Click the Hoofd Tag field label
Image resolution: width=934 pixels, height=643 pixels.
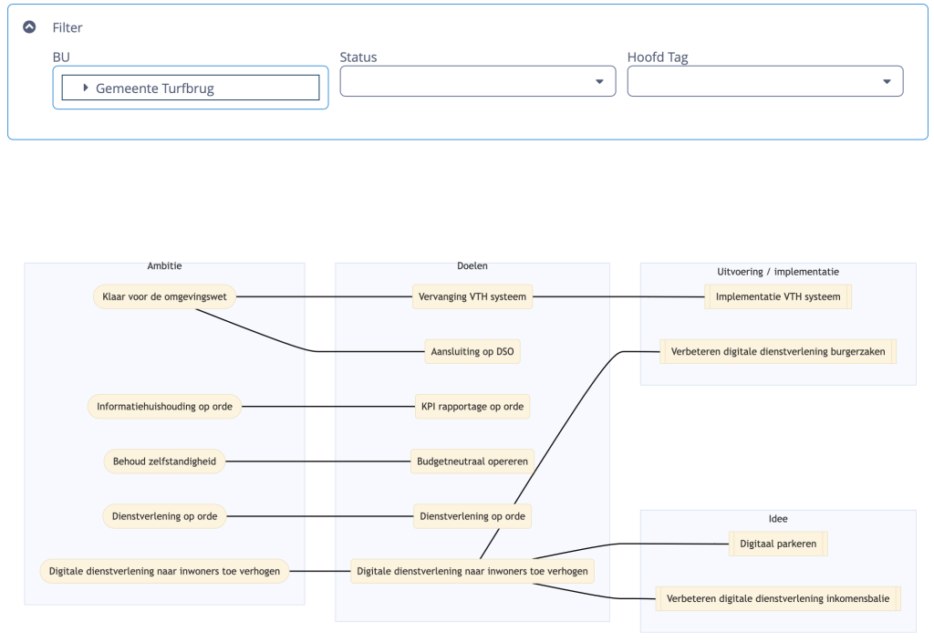(x=658, y=57)
